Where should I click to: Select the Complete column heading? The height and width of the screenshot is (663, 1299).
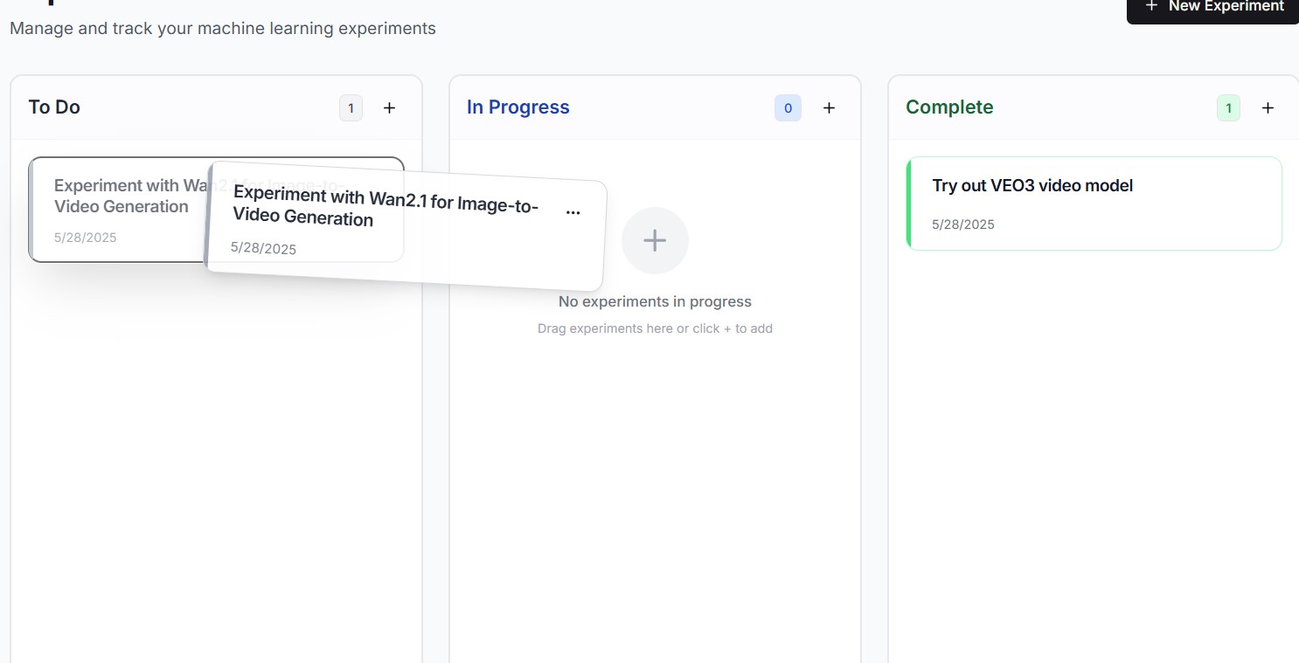coord(949,107)
